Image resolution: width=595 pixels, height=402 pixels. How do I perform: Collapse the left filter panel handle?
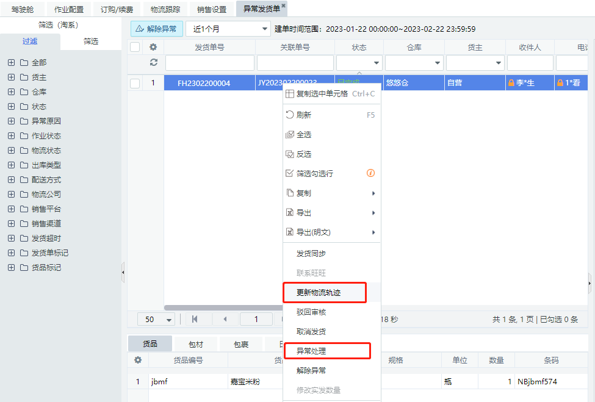[123, 272]
